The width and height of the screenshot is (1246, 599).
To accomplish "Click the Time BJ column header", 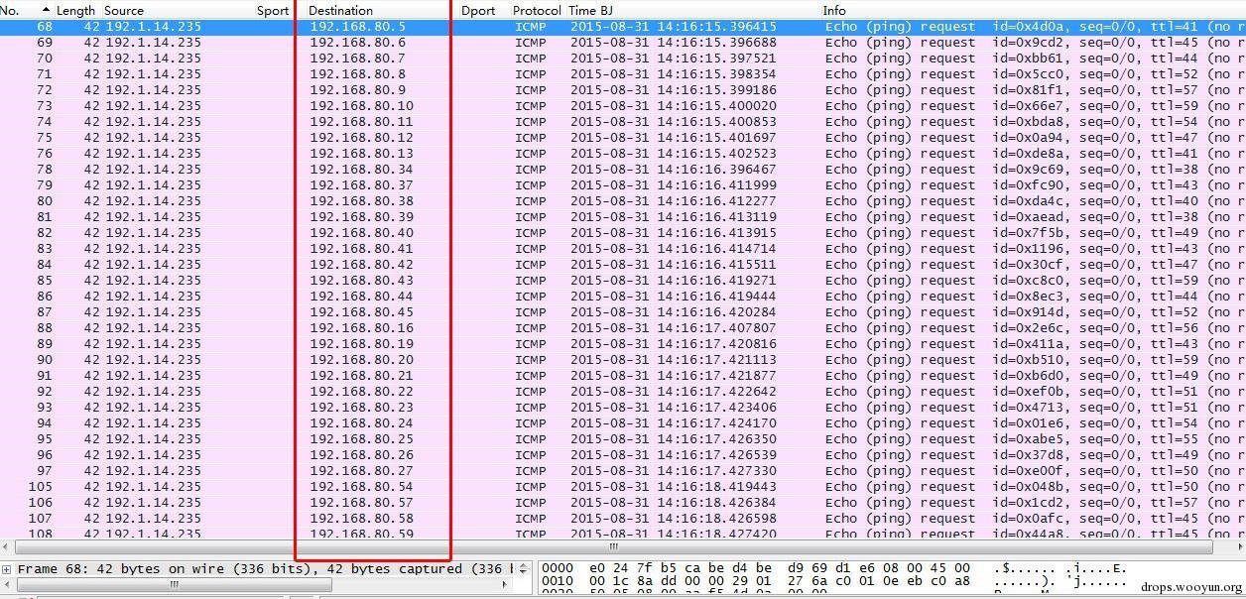I will click(590, 10).
